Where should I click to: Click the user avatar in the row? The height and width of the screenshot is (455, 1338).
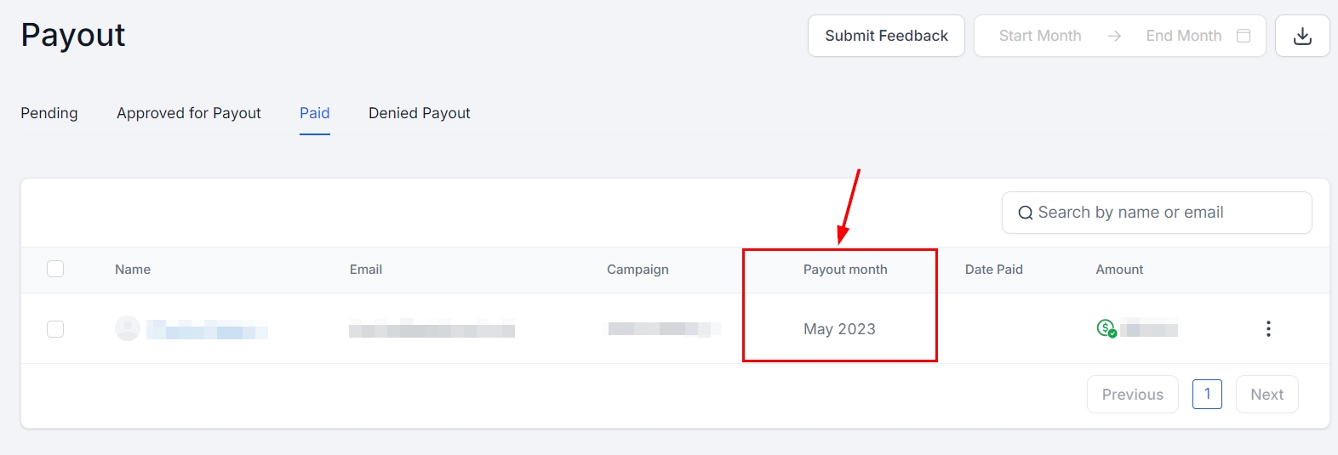tap(128, 328)
